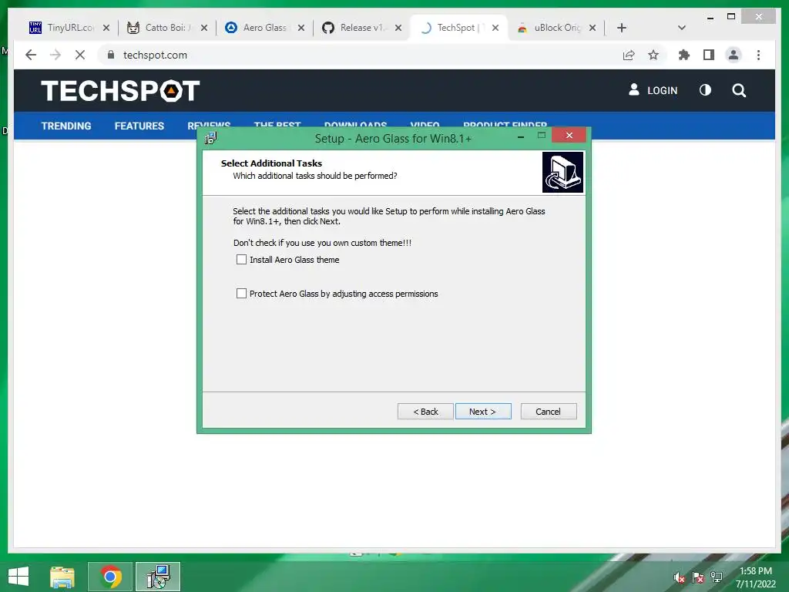Open Chrome extensions puzzle menu
The height and width of the screenshot is (592, 789).
[684, 55]
